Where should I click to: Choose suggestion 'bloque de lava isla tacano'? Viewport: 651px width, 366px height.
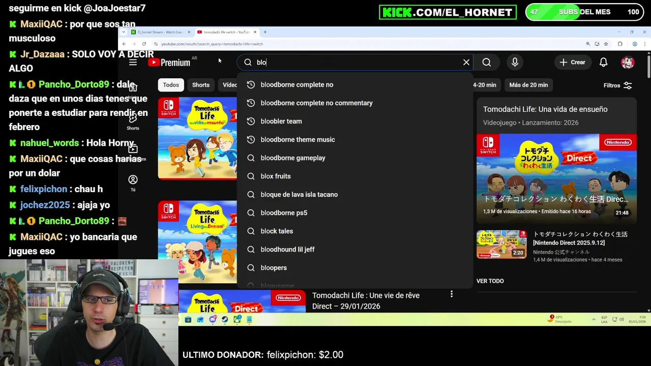click(x=355, y=194)
